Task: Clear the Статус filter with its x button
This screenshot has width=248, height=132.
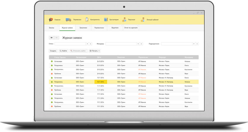Action: coord(90,44)
